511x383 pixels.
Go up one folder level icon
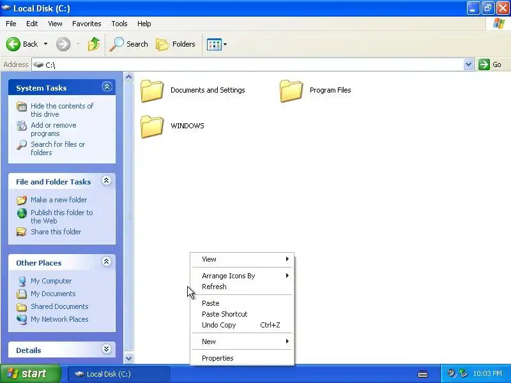pos(94,44)
